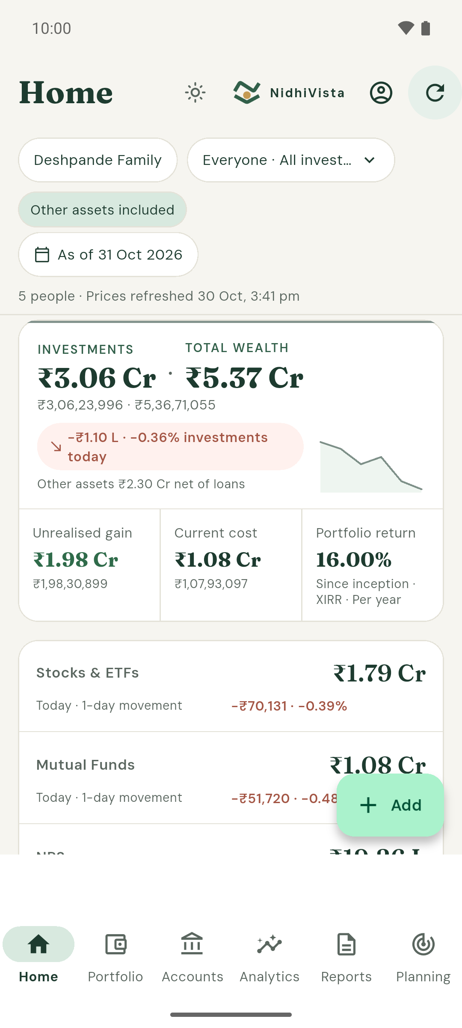This screenshot has width=462, height=1028.
Task: Tap the Add floating button
Action: [390, 805]
